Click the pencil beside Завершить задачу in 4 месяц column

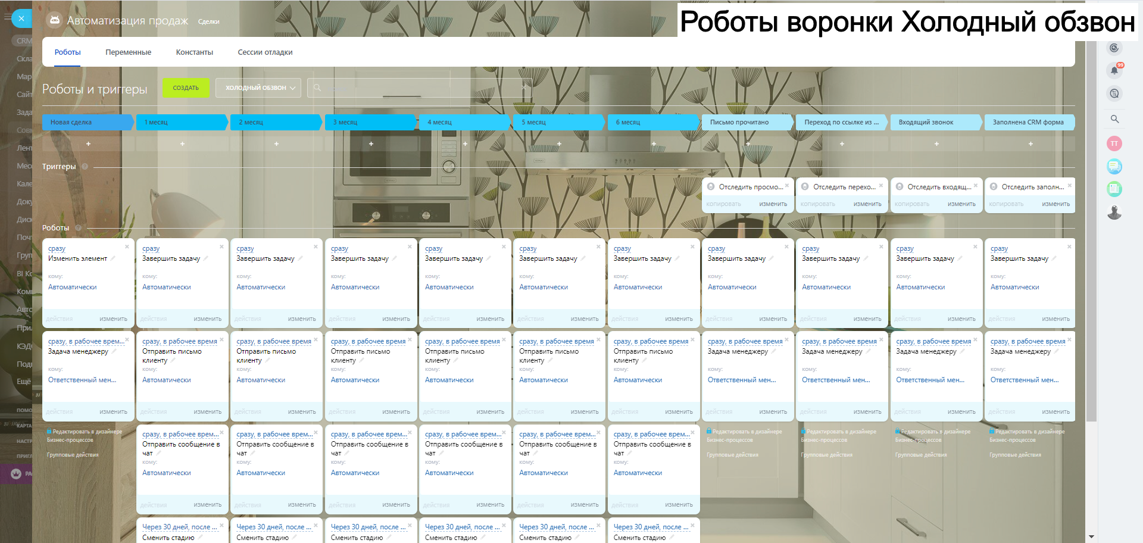pyautogui.click(x=488, y=258)
